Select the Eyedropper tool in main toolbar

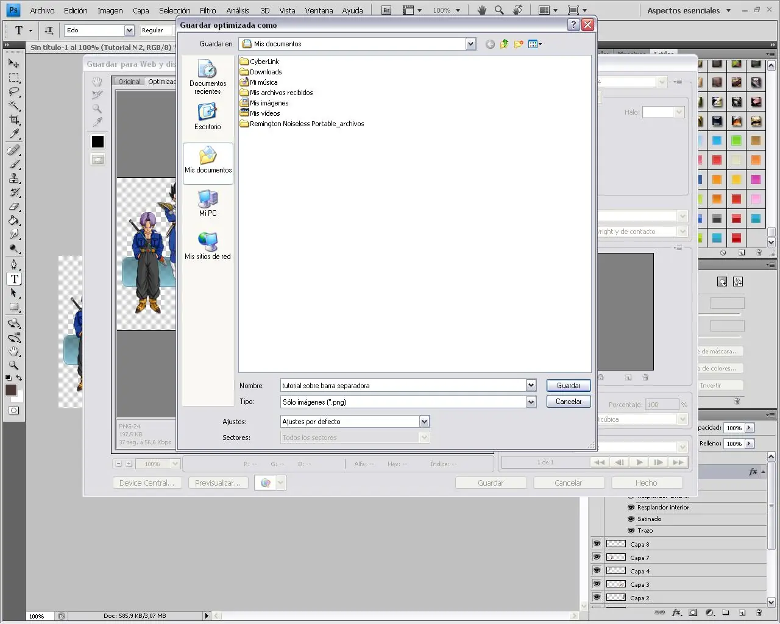(13, 134)
